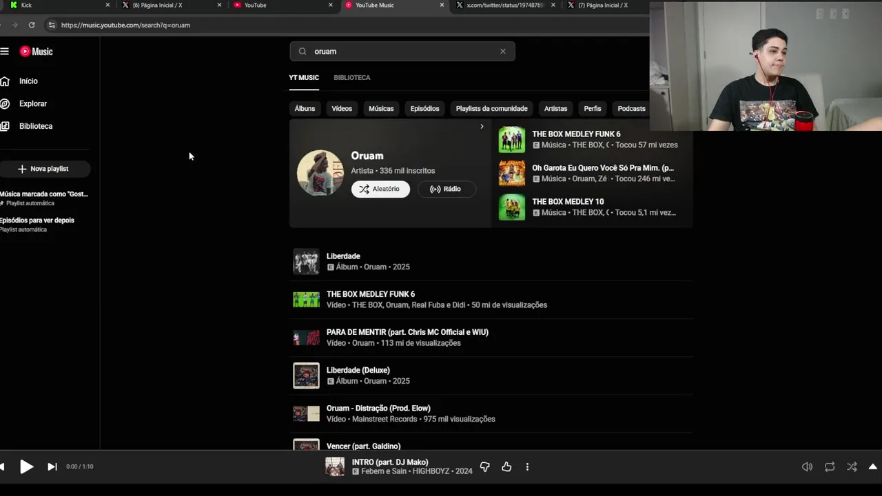This screenshot has width=882, height=496.
Task: Open 'Música marcada como Gostei' playlist
Action: tap(44, 198)
